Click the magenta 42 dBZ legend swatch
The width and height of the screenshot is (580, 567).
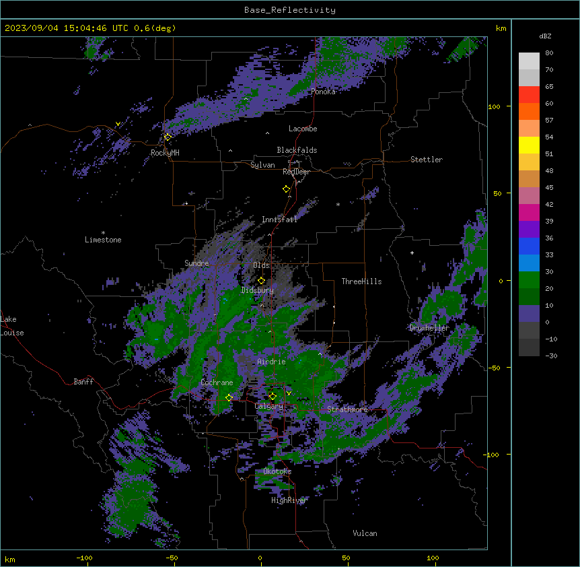coord(529,212)
